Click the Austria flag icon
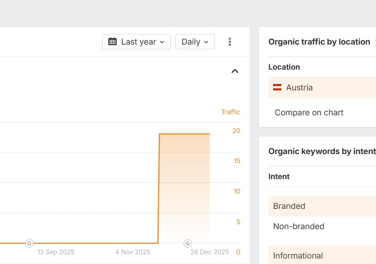 pos(277,88)
